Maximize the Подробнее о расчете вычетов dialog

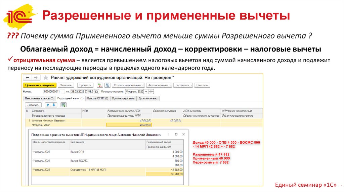(x=176, y=134)
